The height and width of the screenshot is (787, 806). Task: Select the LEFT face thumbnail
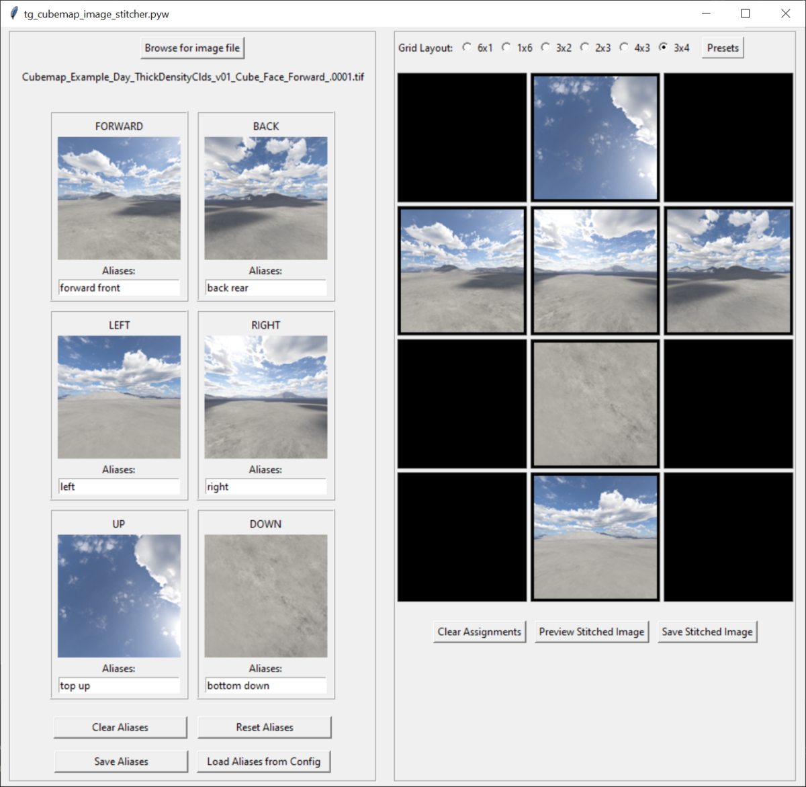[119, 397]
